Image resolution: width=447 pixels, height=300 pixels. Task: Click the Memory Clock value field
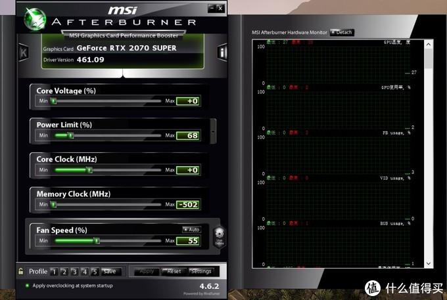pyautogui.click(x=188, y=205)
